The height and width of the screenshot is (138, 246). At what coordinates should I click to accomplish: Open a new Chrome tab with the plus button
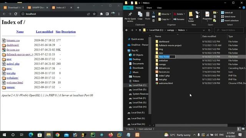78,8
